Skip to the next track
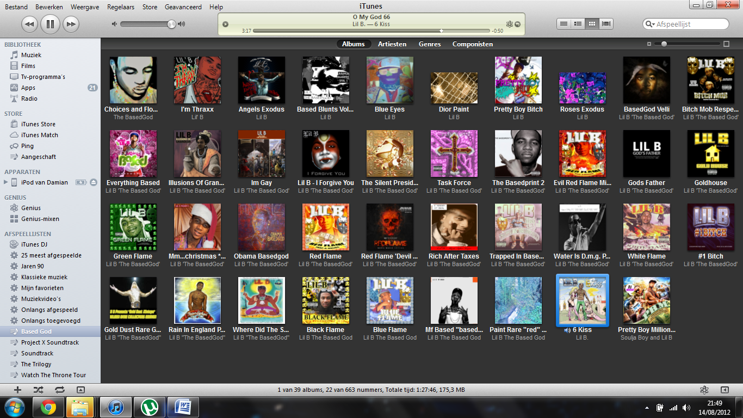This screenshot has height=418, width=743. 71,24
